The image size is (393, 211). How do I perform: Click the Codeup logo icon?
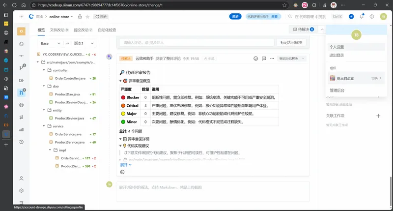tap(31, 17)
